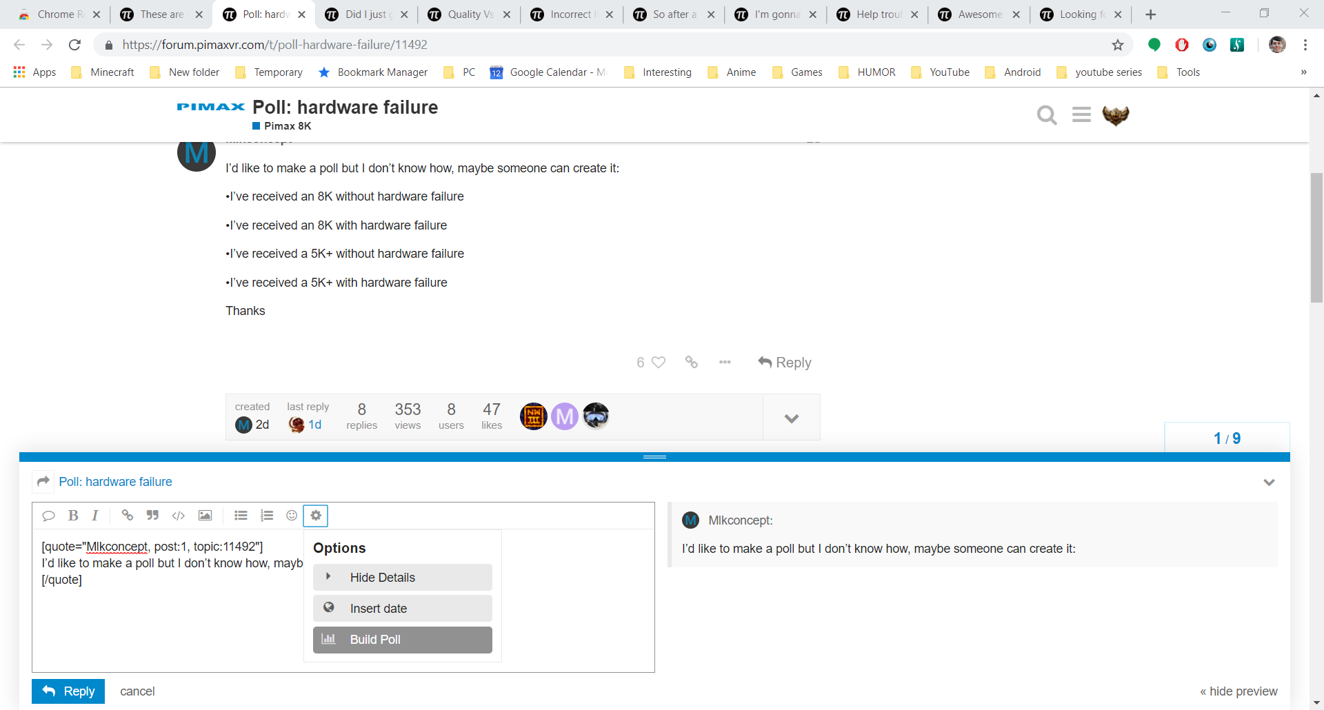The image size is (1324, 710).
Task: Open the Anime bookmarks folder
Action: pyautogui.click(x=732, y=72)
